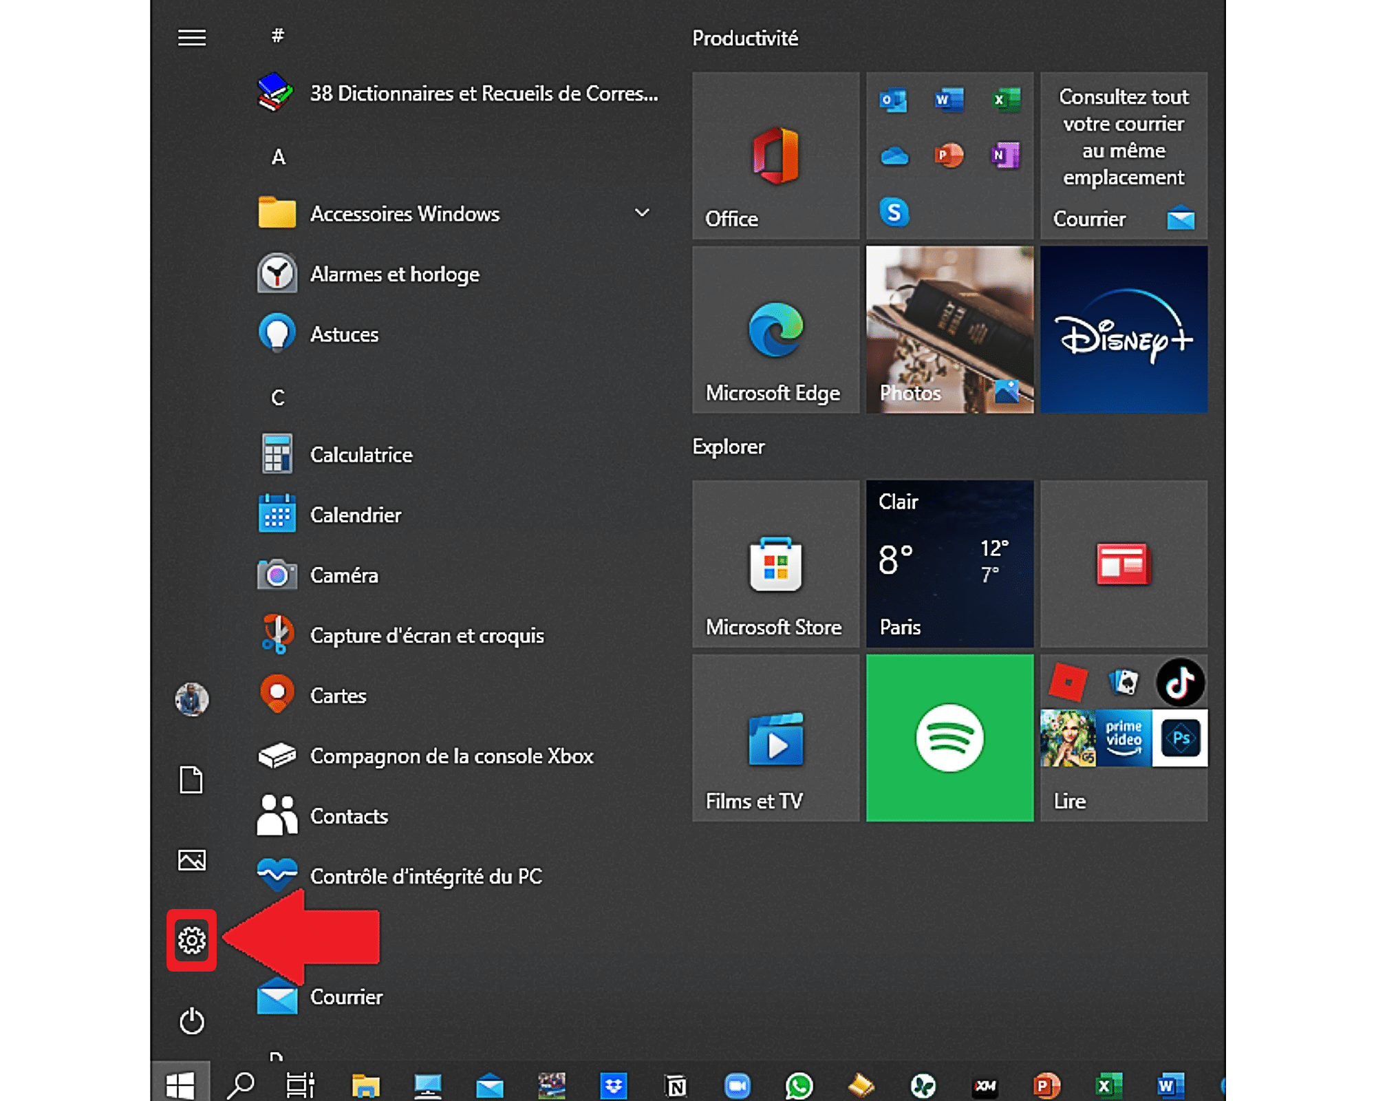Open the Office tile
This screenshot has width=1376, height=1101.
(x=775, y=156)
